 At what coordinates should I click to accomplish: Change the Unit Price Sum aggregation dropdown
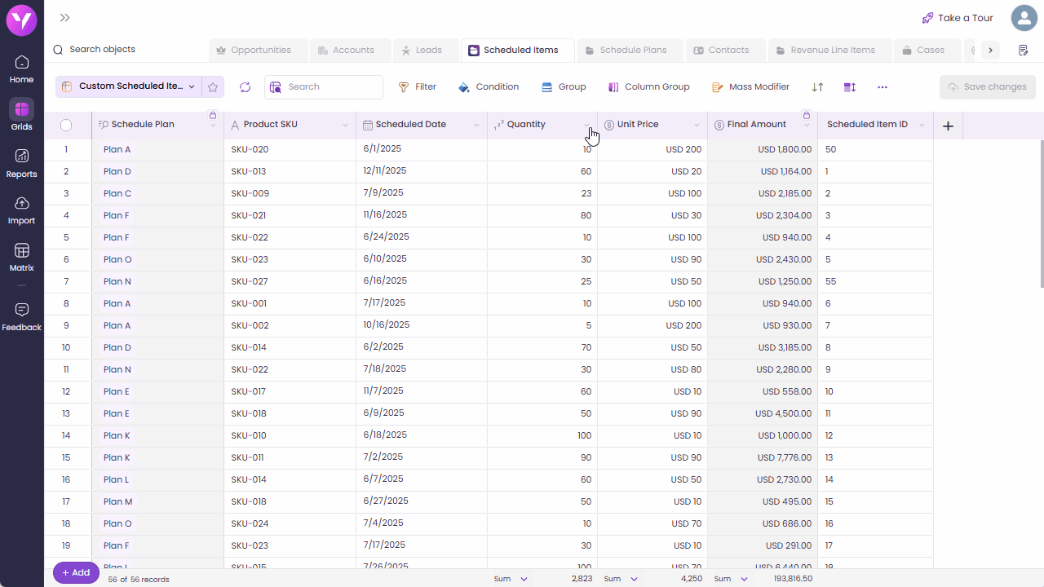(x=621, y=579)
